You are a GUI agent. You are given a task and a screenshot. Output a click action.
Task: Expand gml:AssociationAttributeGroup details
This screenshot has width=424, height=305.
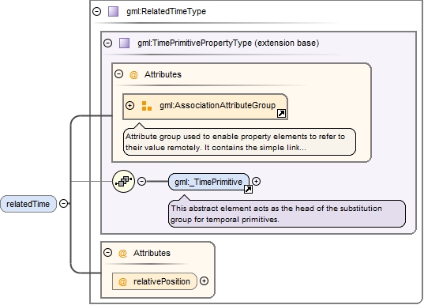click(x=130, y=105)
